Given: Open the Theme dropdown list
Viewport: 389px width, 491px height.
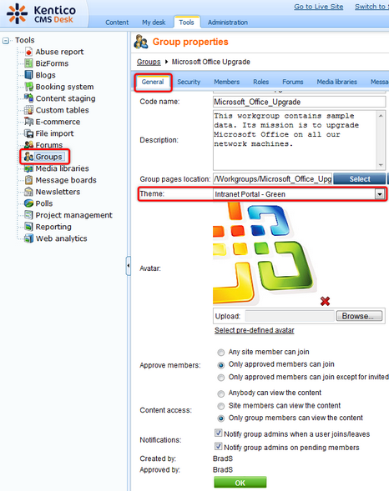Looking at the screenshot, I should click(x=380, y=194).
